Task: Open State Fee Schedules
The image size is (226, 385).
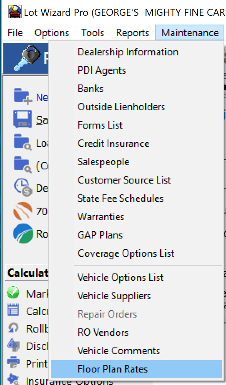Action: (x=136, y=199)
